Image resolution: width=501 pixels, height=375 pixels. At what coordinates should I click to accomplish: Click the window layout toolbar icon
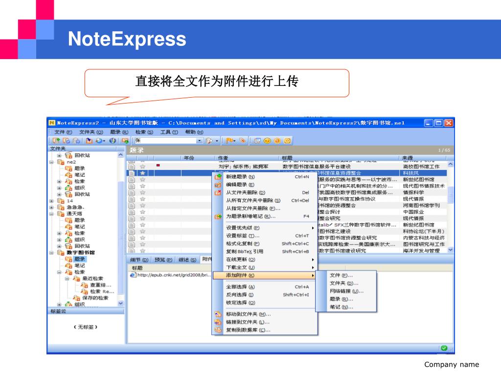pos(257,141)
